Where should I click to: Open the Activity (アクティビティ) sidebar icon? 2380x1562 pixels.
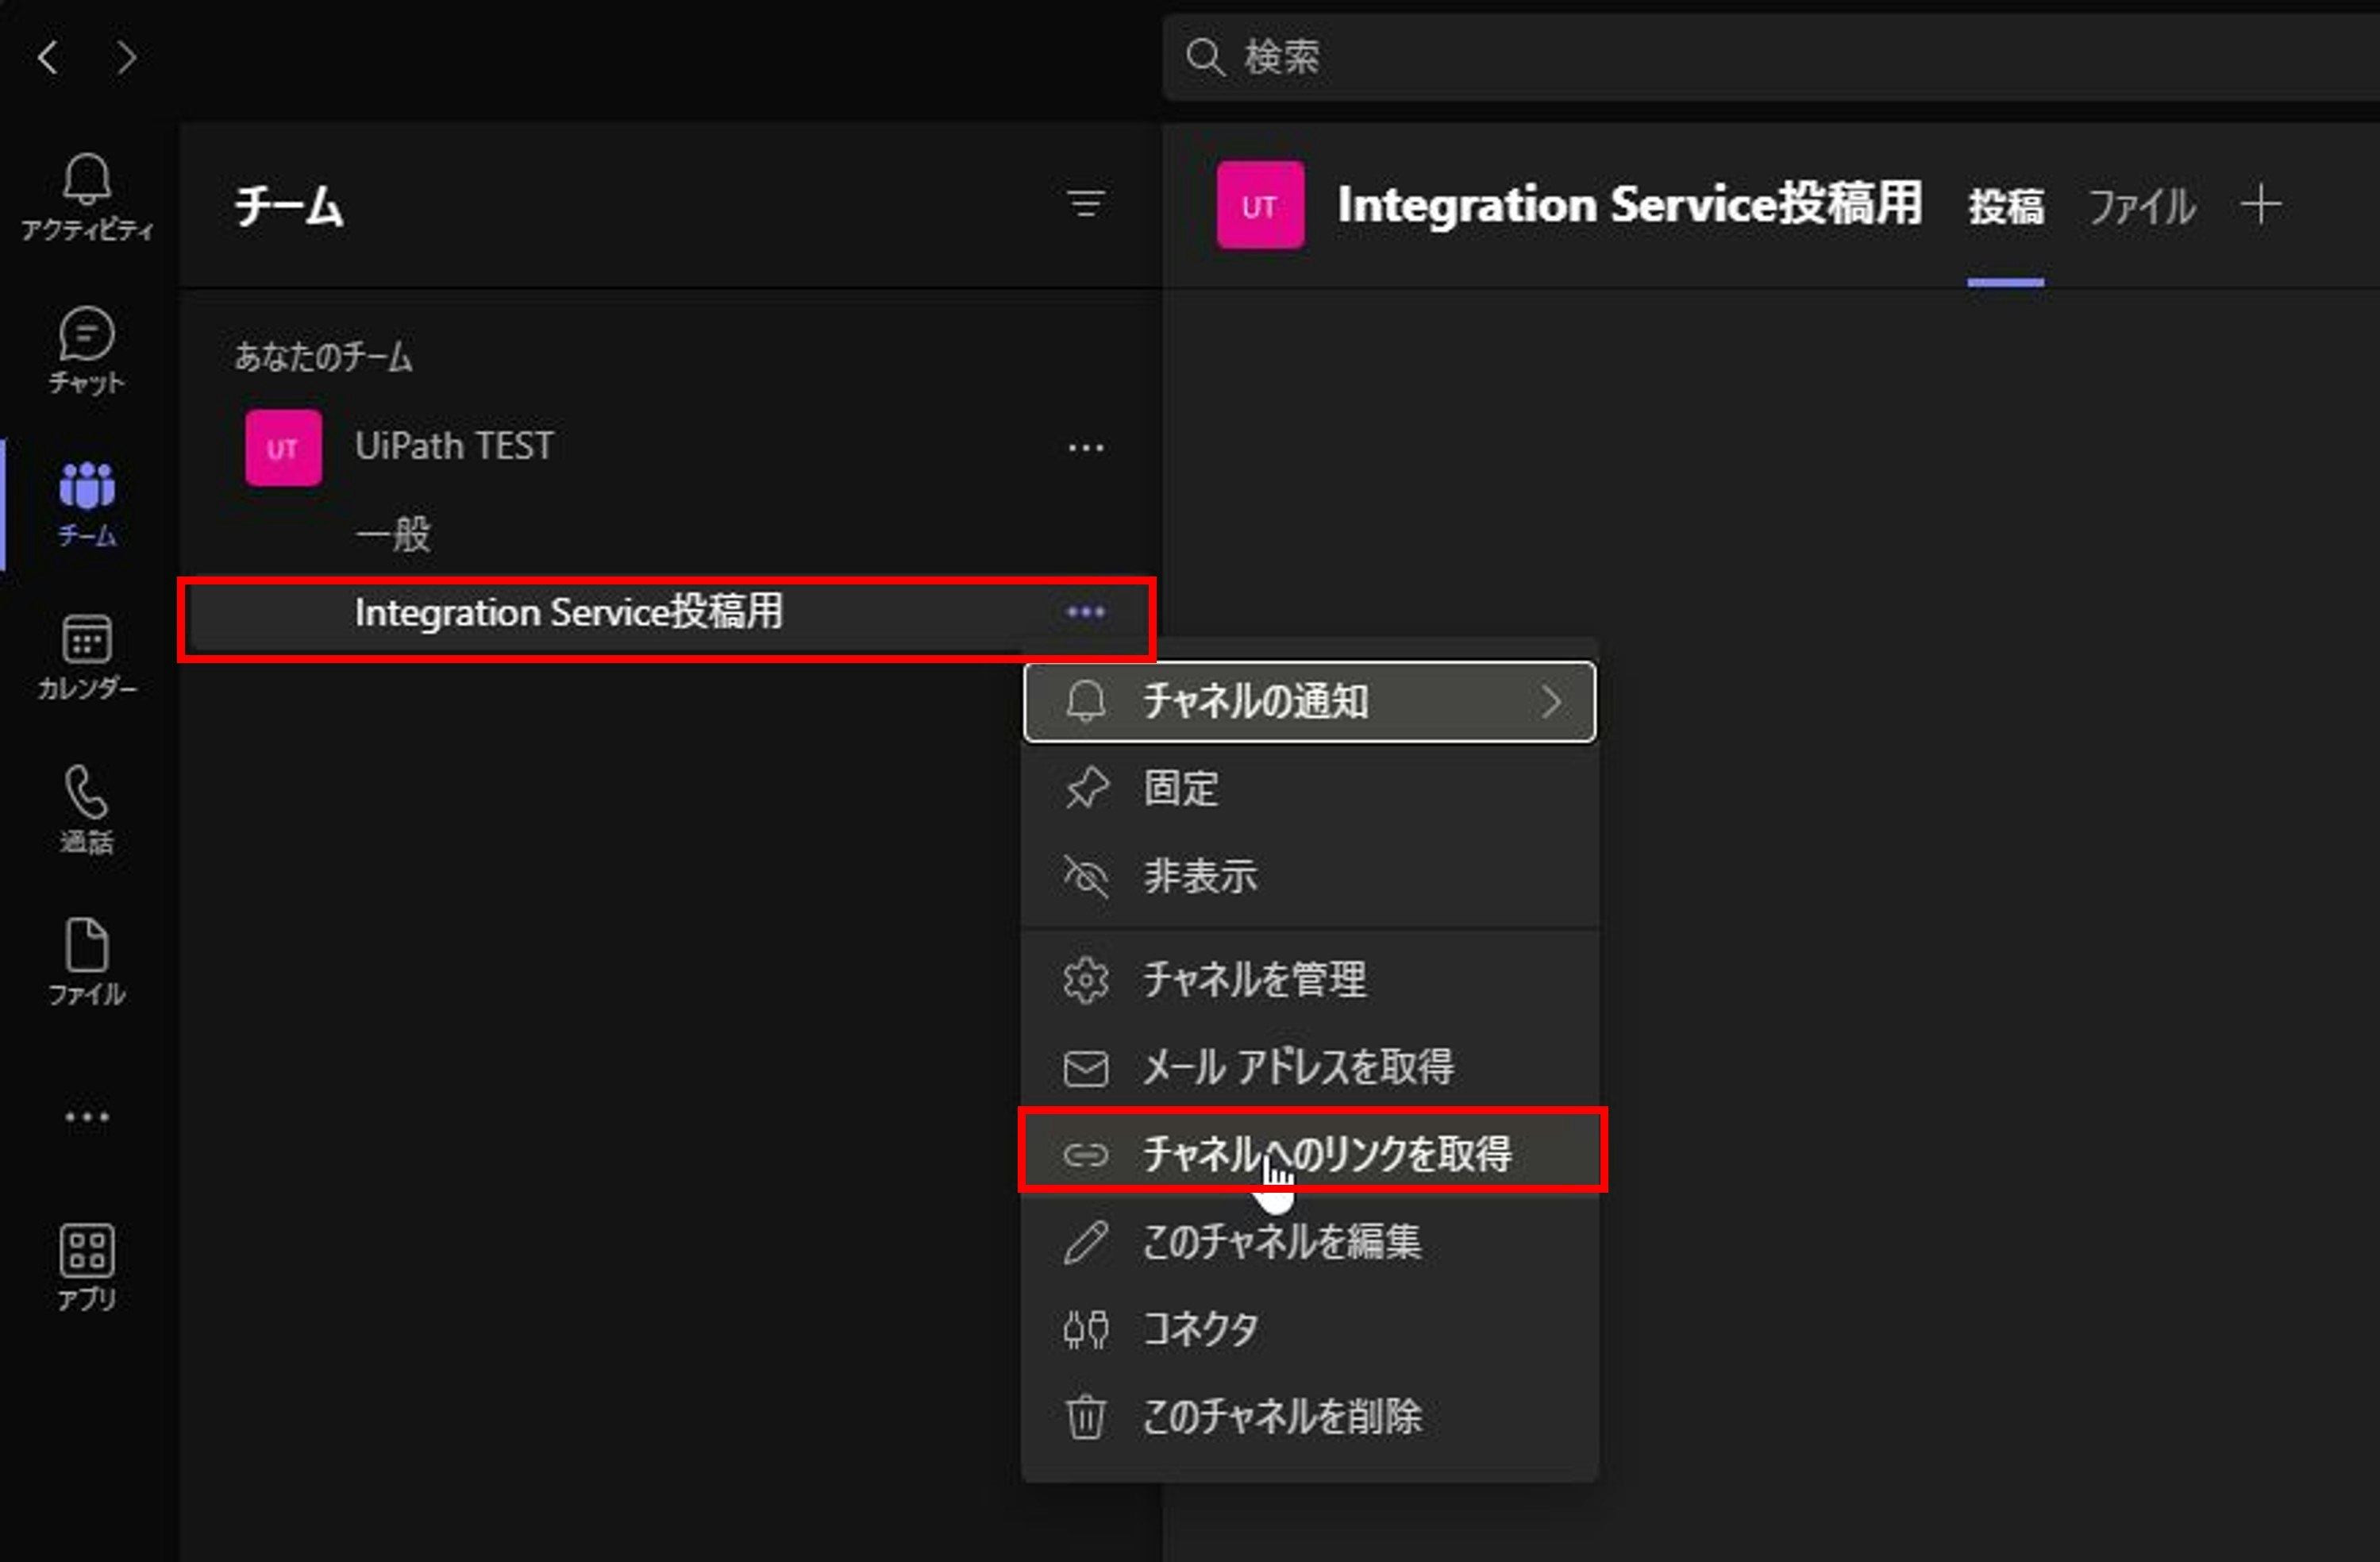[87, 197]
